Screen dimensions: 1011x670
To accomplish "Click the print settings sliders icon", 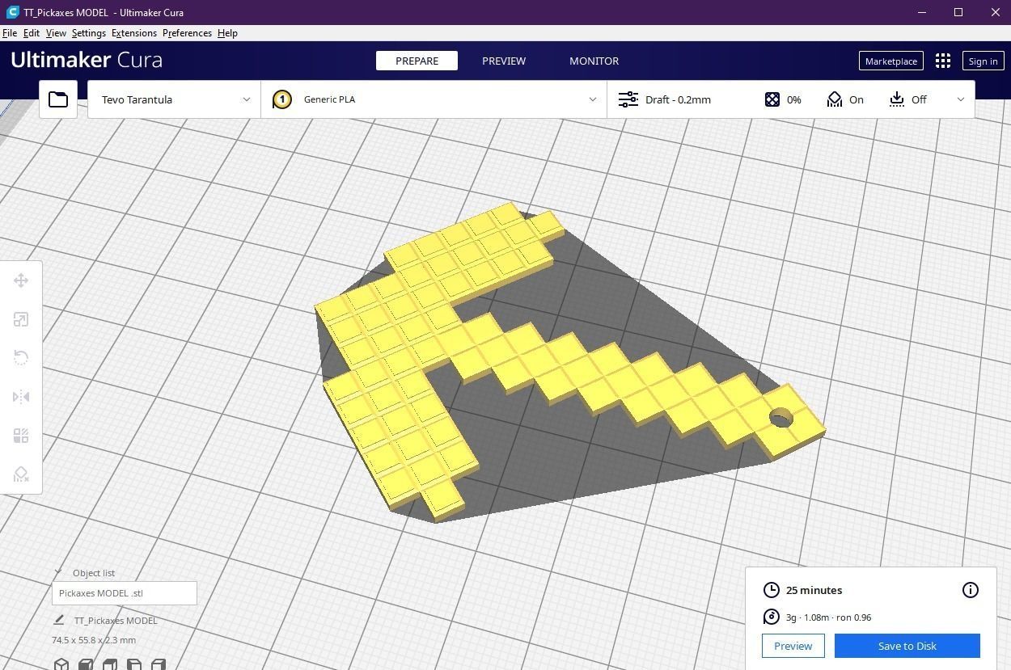I will coord(628,99).
